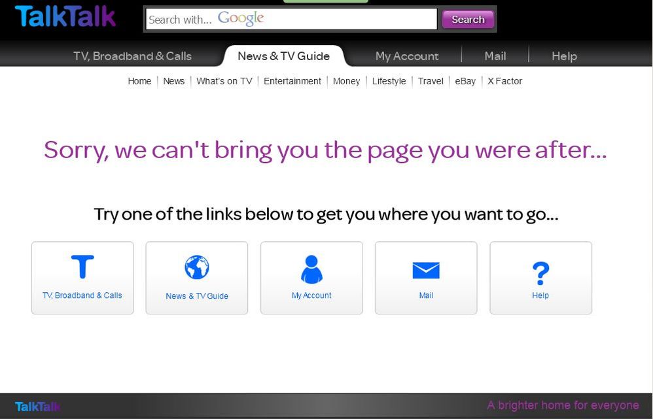Visit the eBay link
Viewport: 653px width, 419px height.
465,81
